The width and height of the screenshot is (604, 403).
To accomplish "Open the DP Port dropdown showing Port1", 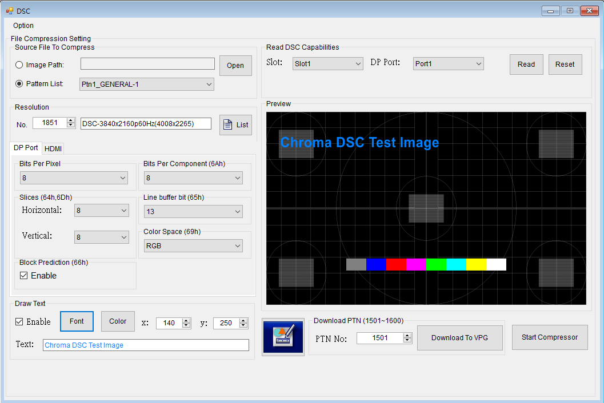I will [449, 64].
